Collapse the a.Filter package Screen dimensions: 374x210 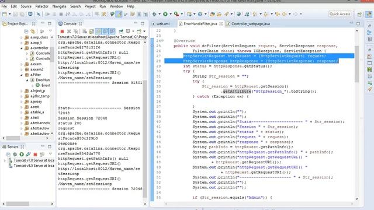(x=22, y=75)
